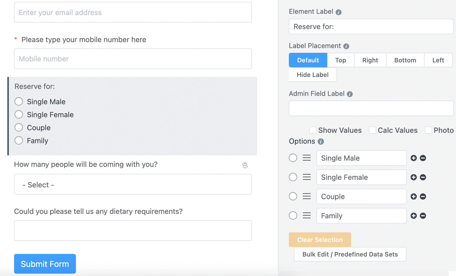
Task: Check the Show Values checkbox
Action: (313, 130)
